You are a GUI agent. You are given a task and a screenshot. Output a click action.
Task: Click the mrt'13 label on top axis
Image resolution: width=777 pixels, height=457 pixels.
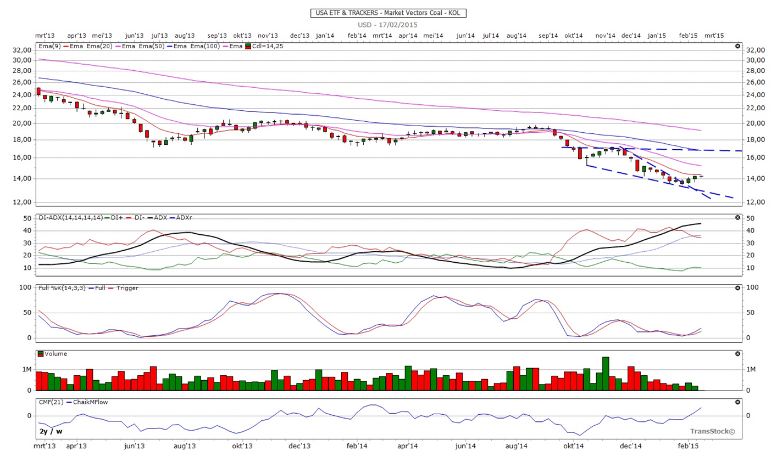46,35
